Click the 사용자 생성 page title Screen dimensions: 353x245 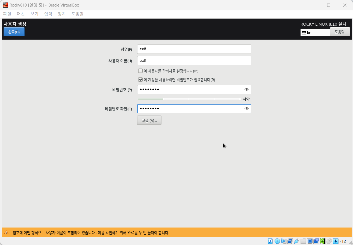click(15, 24)
